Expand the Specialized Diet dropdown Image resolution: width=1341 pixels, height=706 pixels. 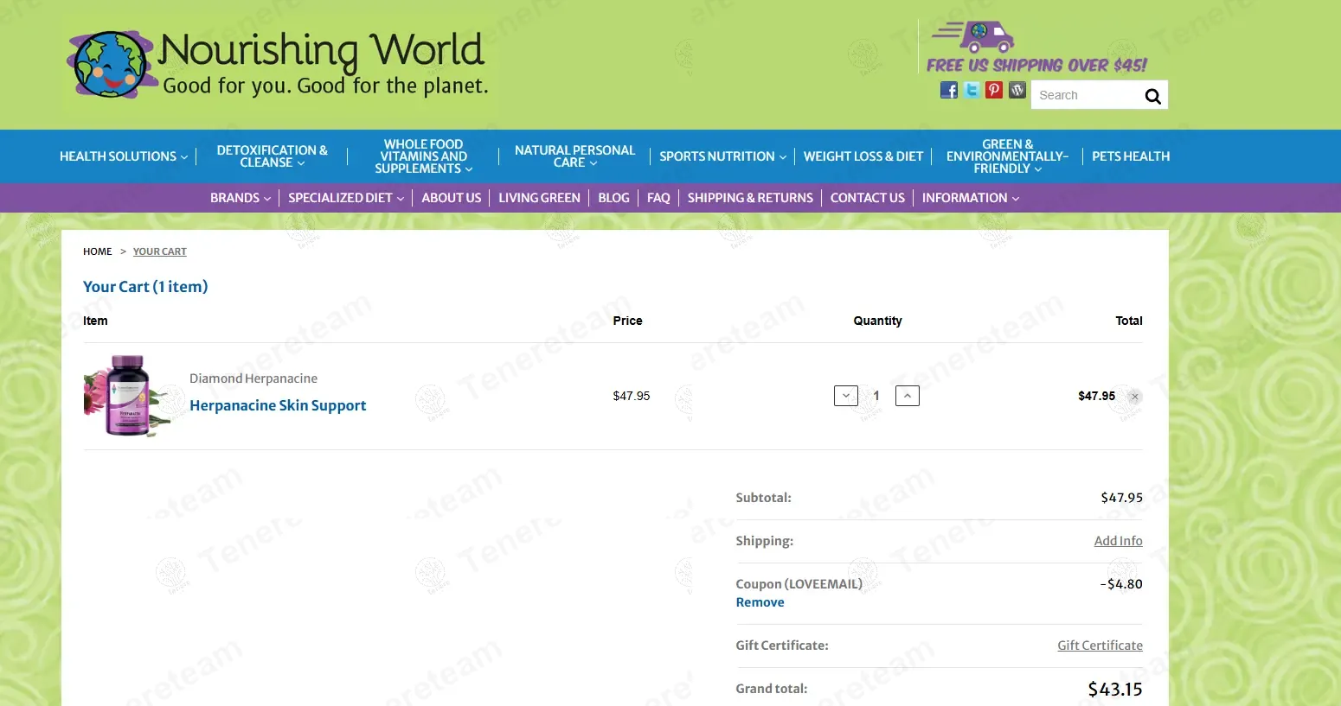[346, 198]
